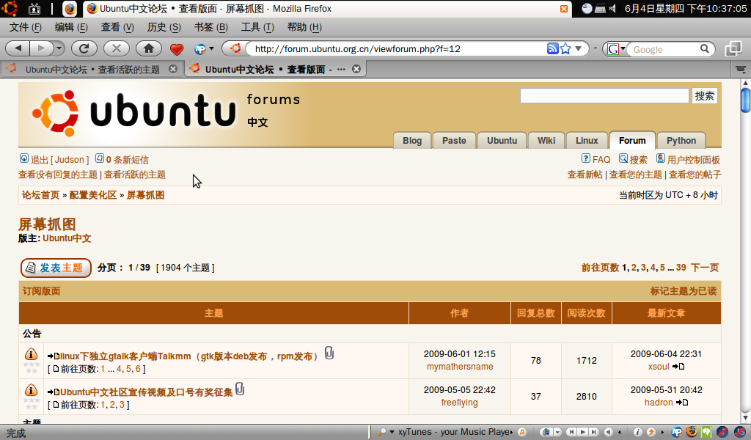Open the Ubuntu logo main menu in top panel
Screen dimensions: 751x440
click(10, 9)
